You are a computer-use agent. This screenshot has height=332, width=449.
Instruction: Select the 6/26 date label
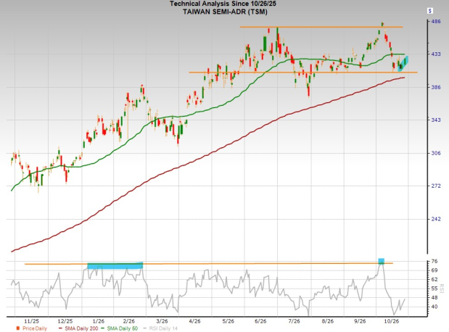pos(260,321)
